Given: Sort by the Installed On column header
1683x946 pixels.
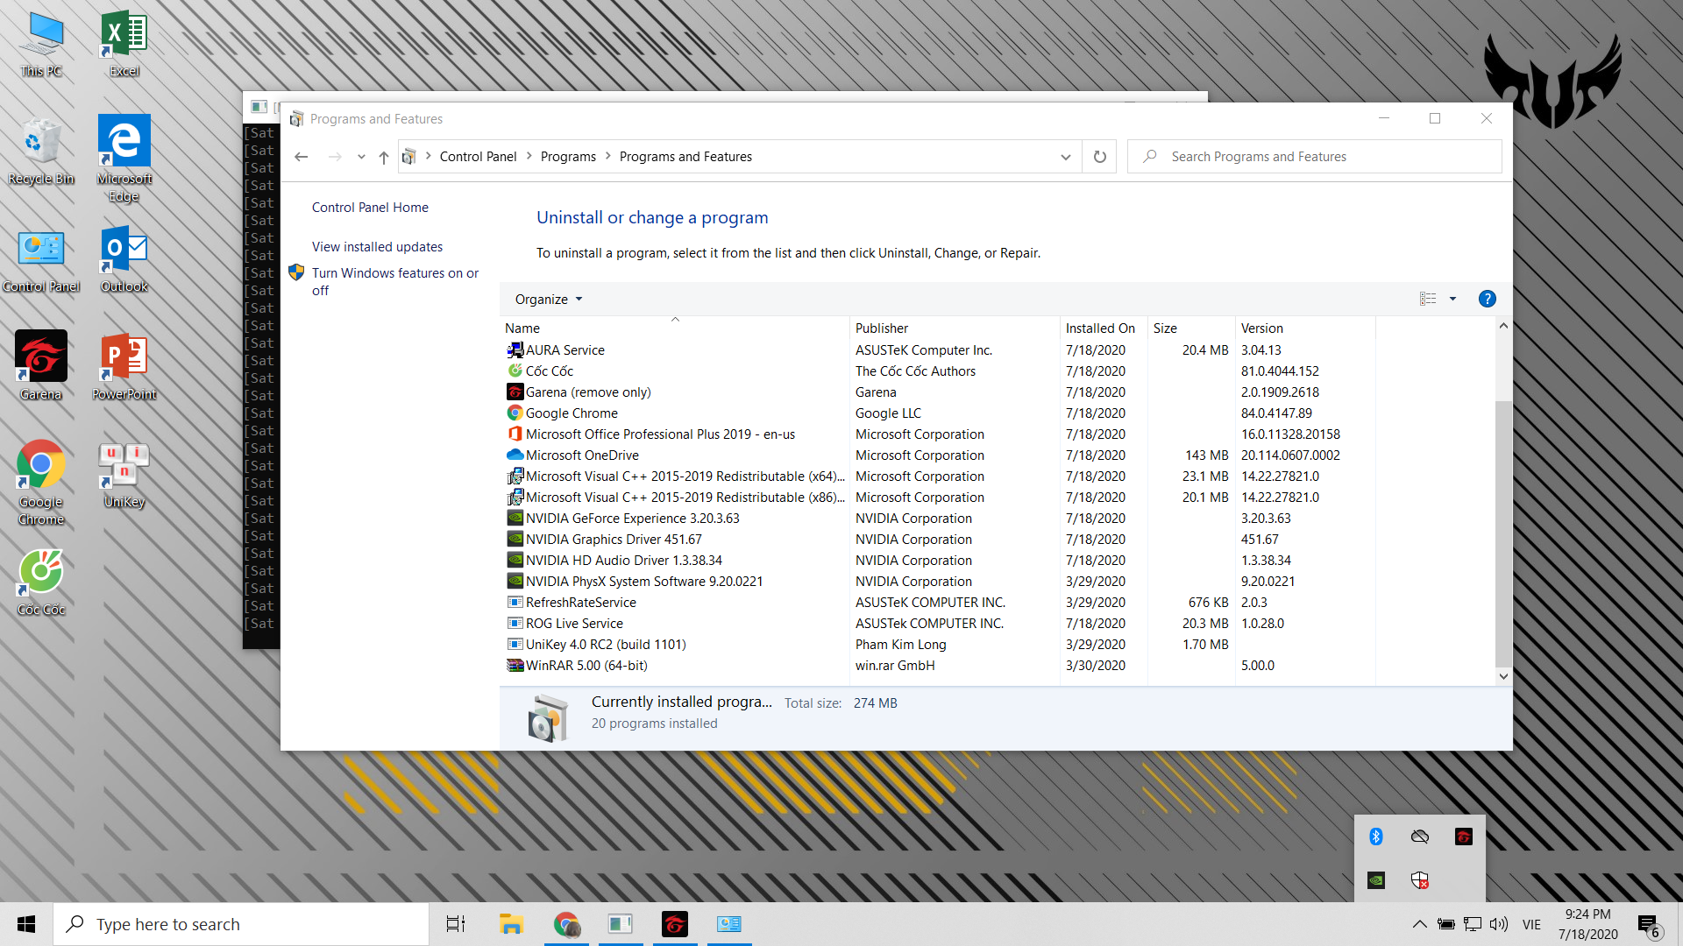Looking at the screenshot, I should (1104, 328).
